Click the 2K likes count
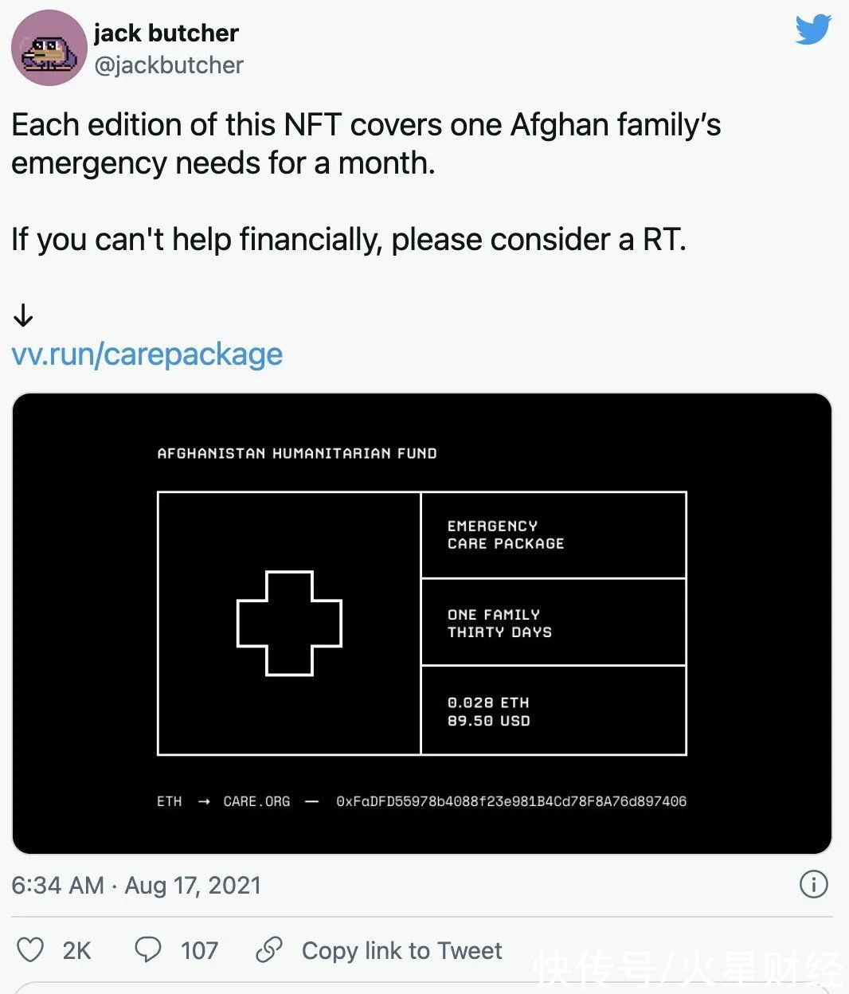 [x=77, y=950]
